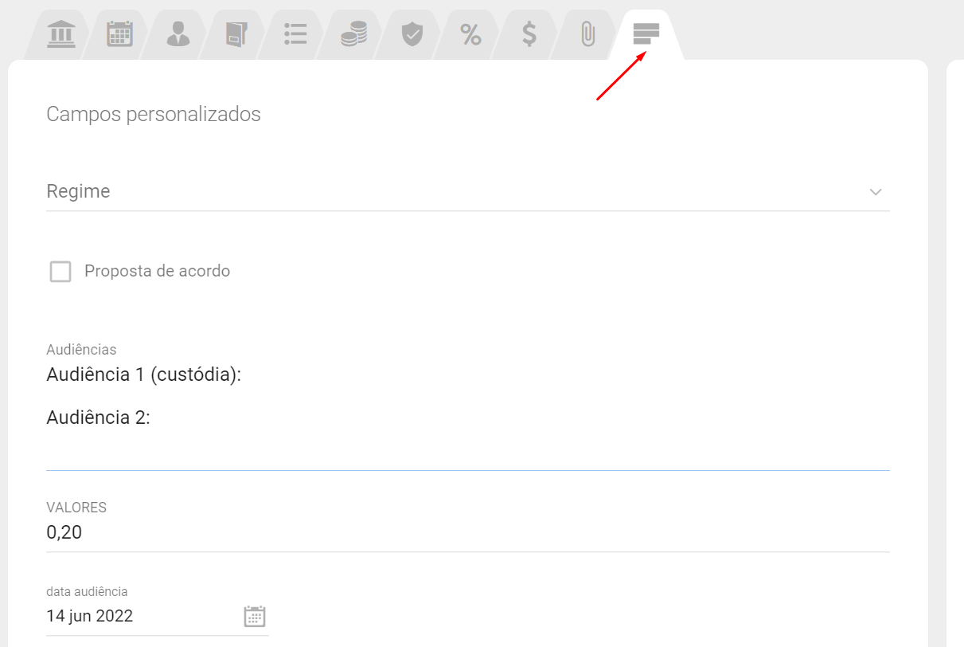Click the Audiência 1 (custódia) text line

[x=144, y=374]
